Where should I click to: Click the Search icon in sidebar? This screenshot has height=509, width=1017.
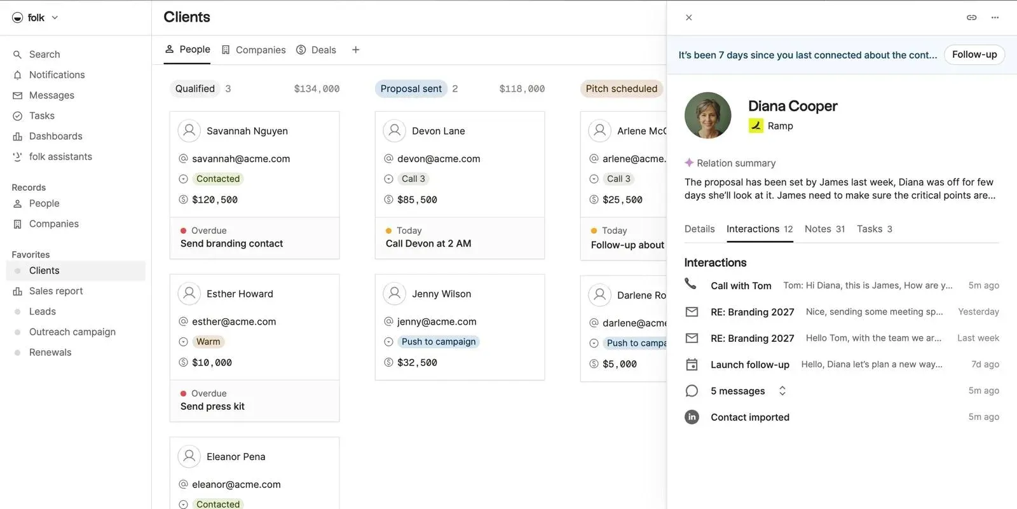(x=18, y=55)
